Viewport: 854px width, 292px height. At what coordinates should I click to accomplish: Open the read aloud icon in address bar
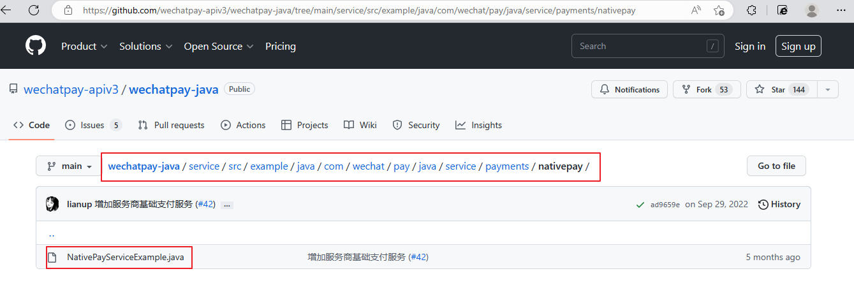click(x=696, y=10)
